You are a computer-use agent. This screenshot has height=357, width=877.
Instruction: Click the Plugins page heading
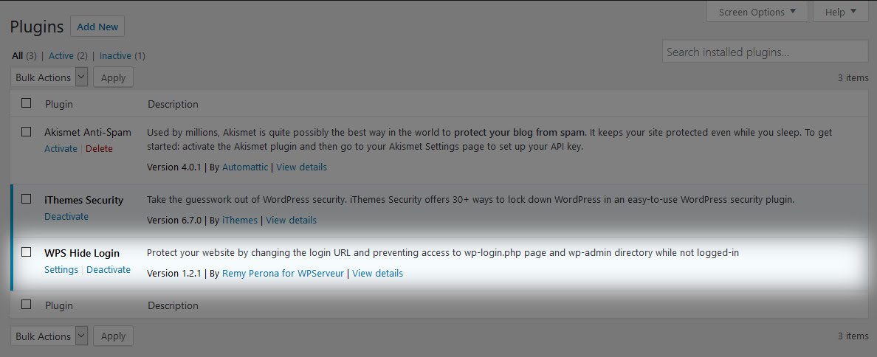pyautogui.click(x=37, y=27)
